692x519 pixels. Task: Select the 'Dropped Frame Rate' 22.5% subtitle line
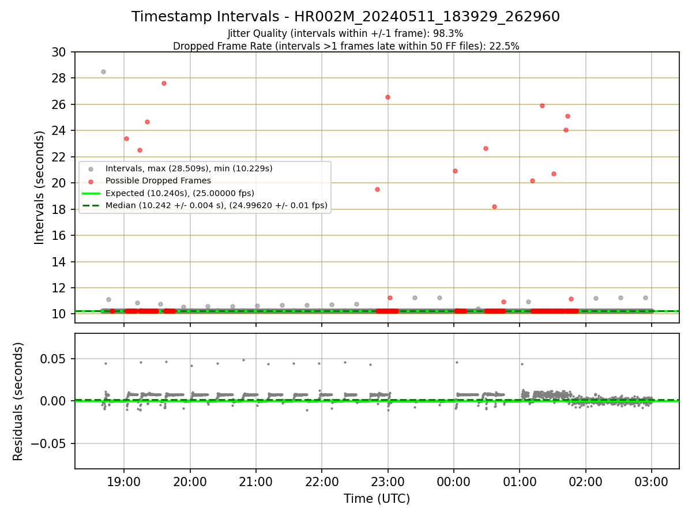pyautogui.click(x=345, y=46)
